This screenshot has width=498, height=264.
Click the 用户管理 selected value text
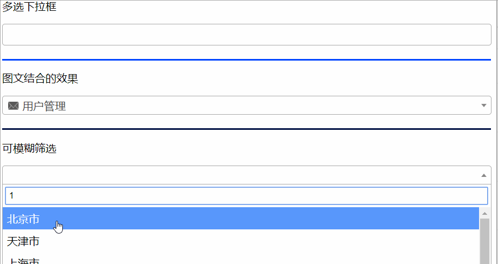pyautogui.click(x=44, y=106)
